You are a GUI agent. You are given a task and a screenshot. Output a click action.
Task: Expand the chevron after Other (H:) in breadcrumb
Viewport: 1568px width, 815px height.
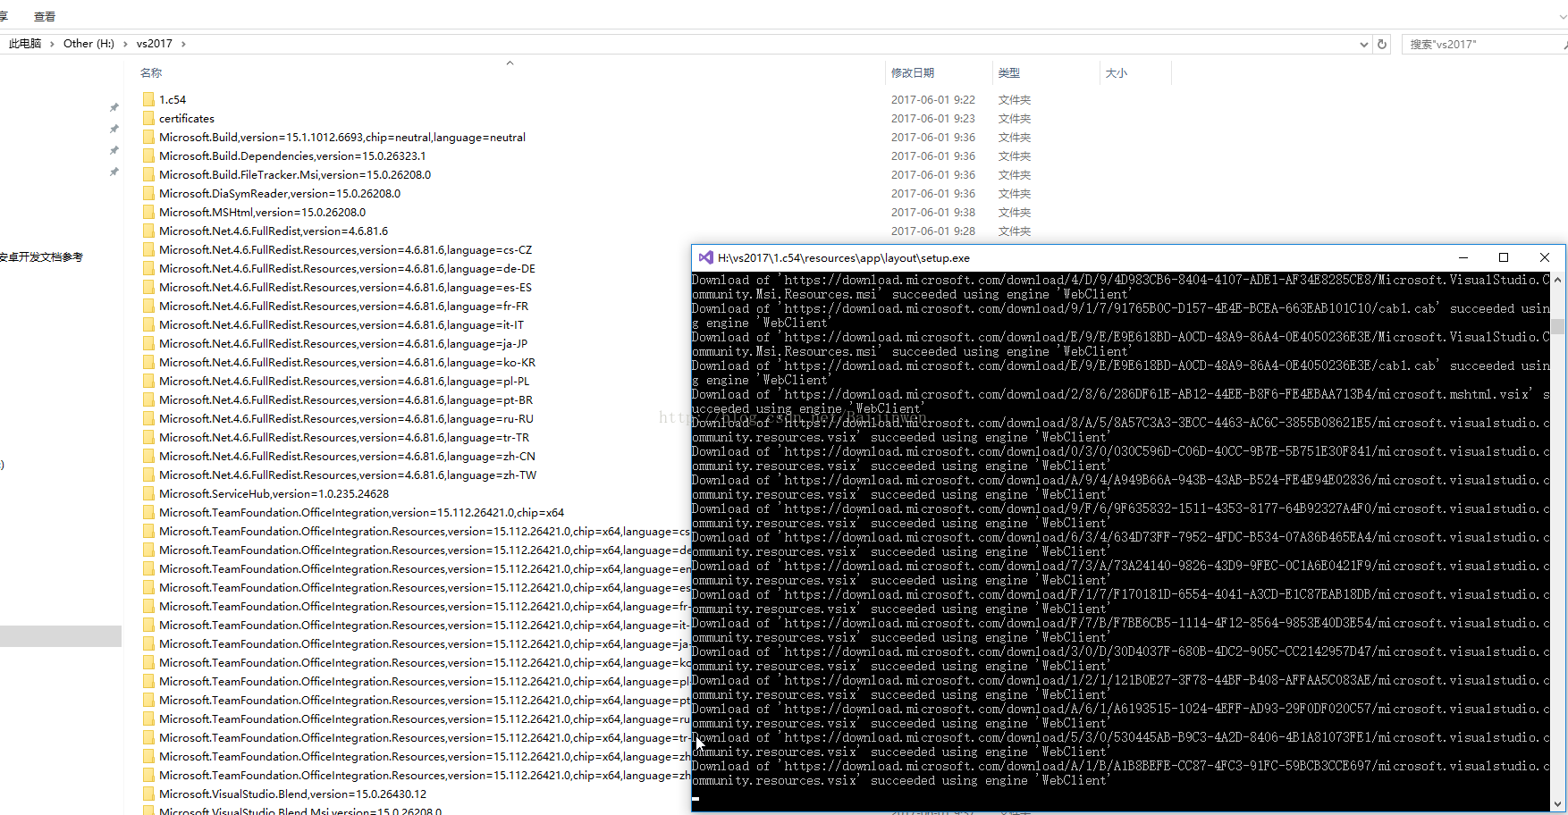(125, 44)
